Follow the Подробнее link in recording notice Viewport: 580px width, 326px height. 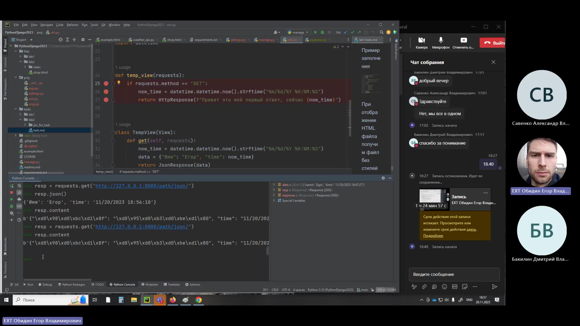pos(433,236)
